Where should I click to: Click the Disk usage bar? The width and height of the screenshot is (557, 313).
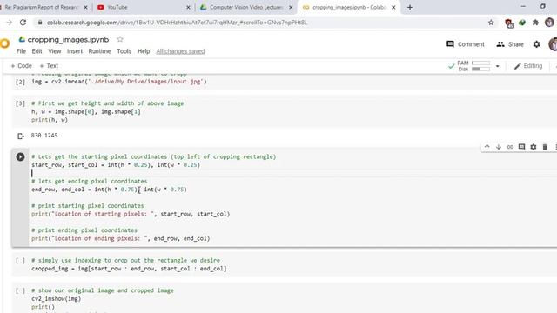[480, 70]
